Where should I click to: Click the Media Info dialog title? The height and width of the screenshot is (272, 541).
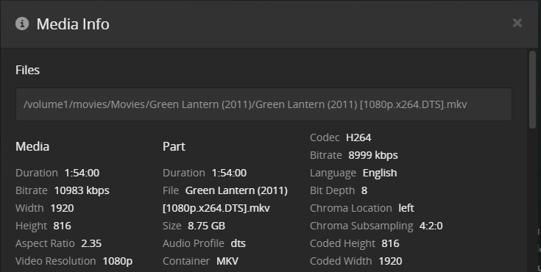point(73,24)
